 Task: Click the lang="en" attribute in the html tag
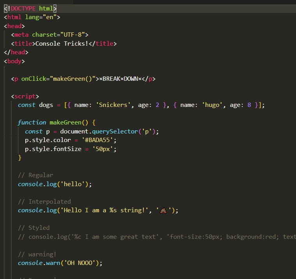(41, 17)
